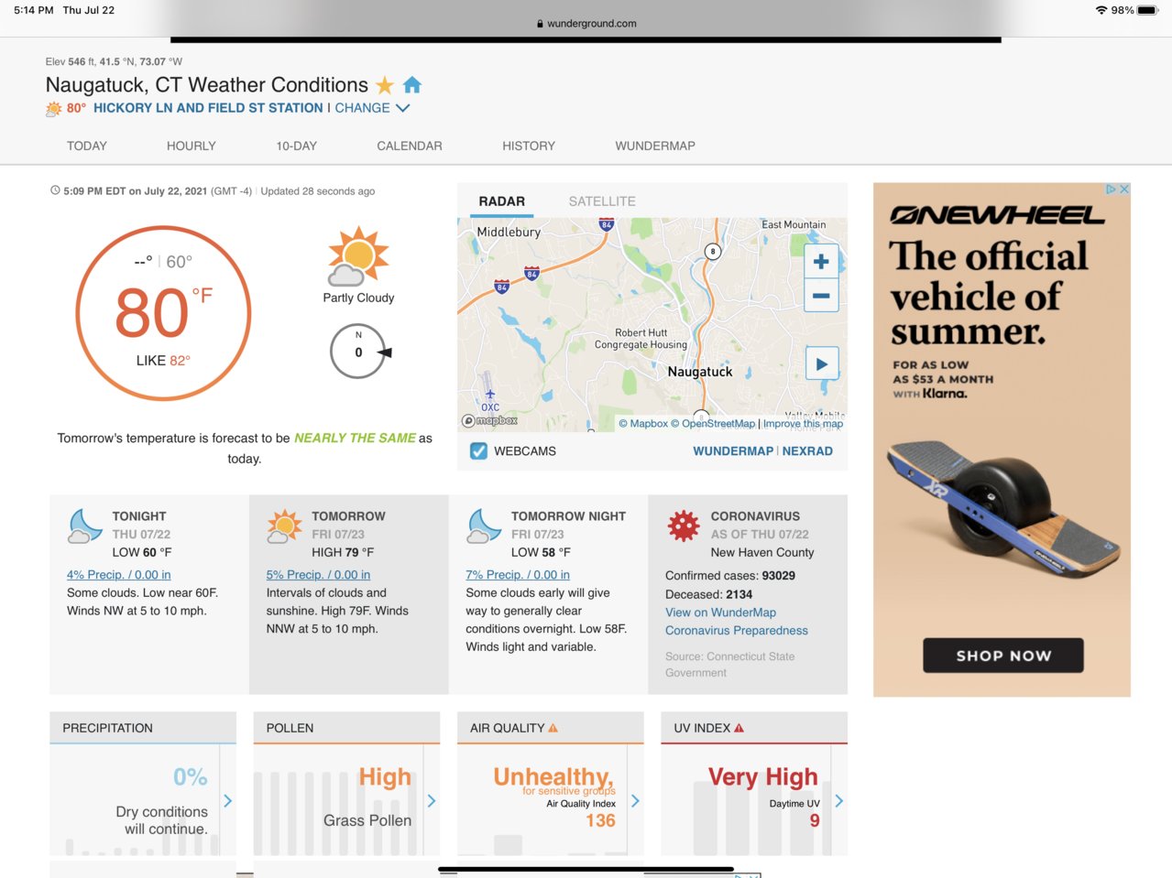Open the Hourly tab

click(x=192, y=146)
